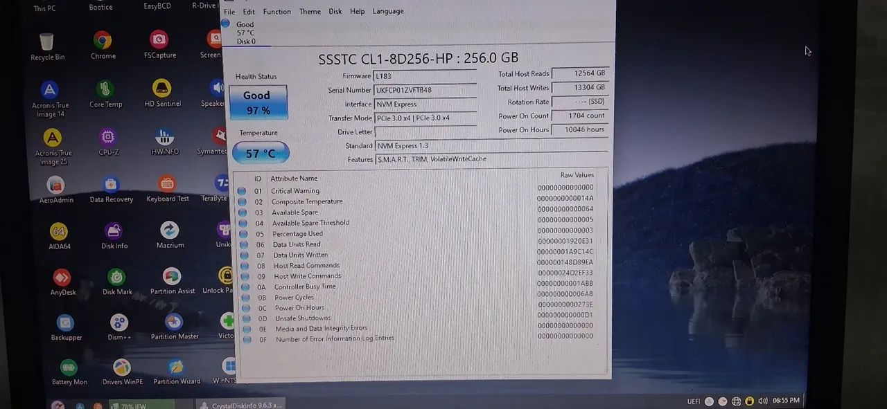This screenshot has height=409, width=887.
Task: Launch AIDA64 from desktop
Action: (59, 236)
